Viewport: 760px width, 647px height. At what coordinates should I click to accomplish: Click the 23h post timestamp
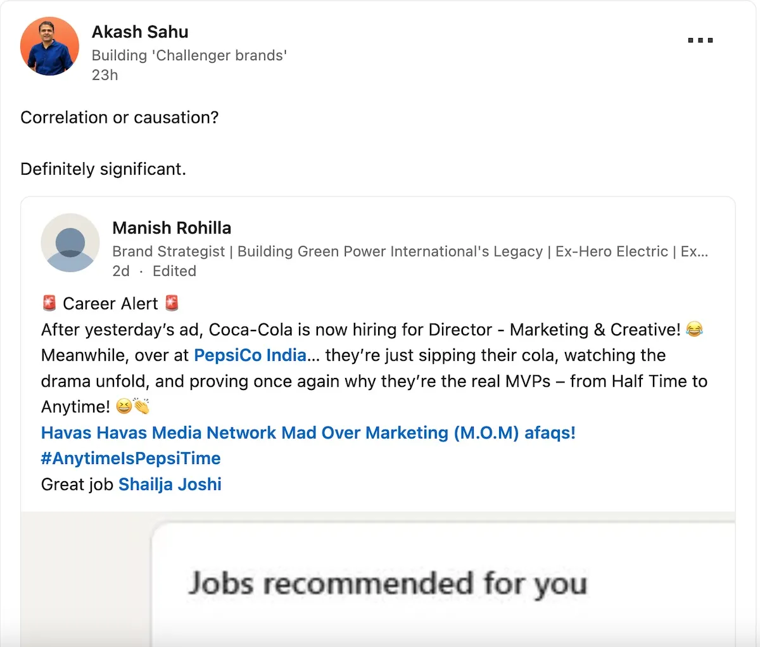coord(104,75)
